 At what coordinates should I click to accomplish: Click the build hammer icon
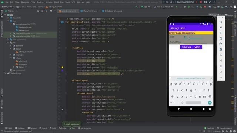coord(137,7)
